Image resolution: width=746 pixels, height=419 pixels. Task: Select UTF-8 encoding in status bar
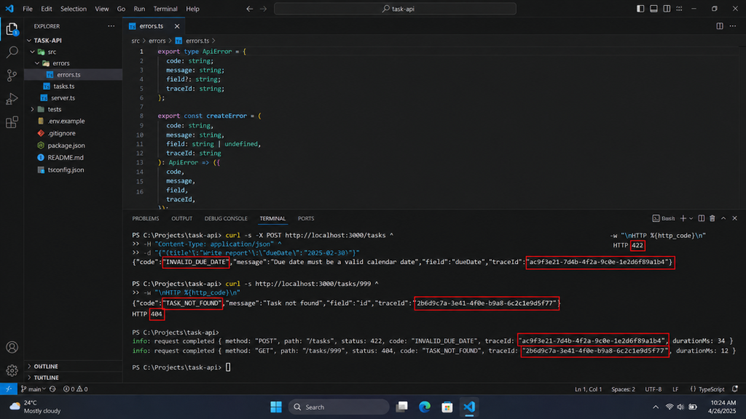tap(653, 389)
